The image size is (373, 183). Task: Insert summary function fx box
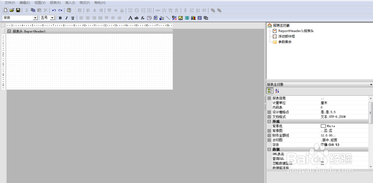(143, 18)
